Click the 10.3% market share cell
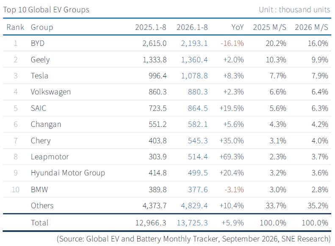335x246 pixels. [276, 60]
